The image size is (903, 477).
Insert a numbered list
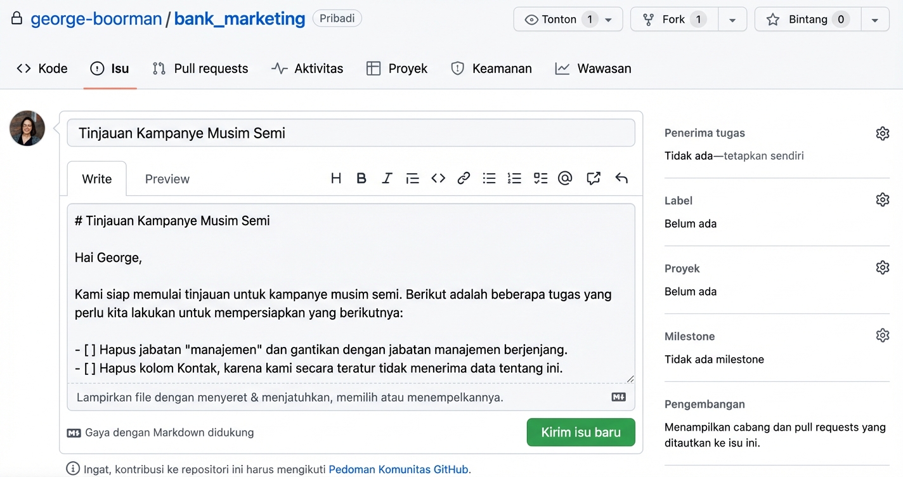[514, 178]
